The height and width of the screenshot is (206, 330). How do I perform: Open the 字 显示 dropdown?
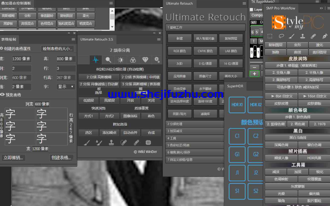66,87
